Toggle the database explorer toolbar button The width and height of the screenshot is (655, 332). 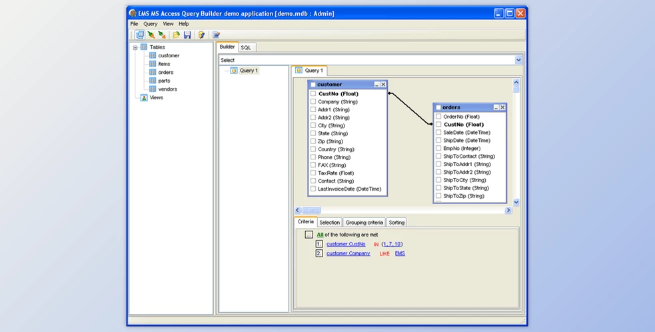(140, 35)
